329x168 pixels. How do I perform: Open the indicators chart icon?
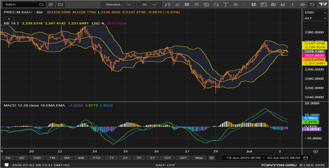pos(177,4)
